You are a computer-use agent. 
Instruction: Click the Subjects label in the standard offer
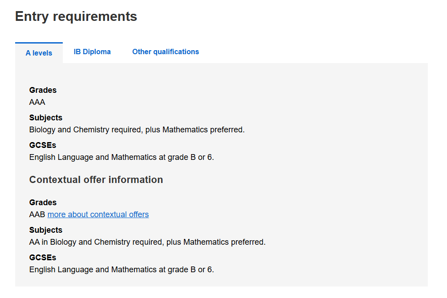[45, 118]
